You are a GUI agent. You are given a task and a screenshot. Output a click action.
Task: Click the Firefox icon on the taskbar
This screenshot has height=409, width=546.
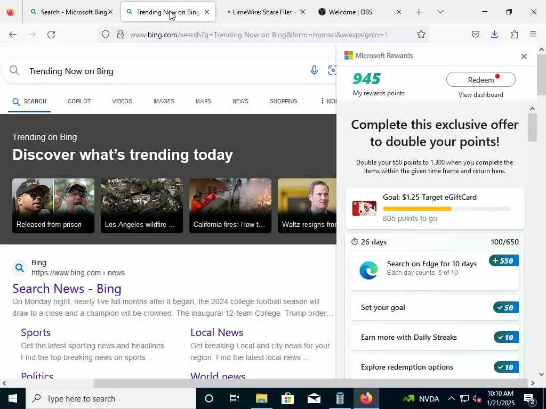tap(366, 398)
